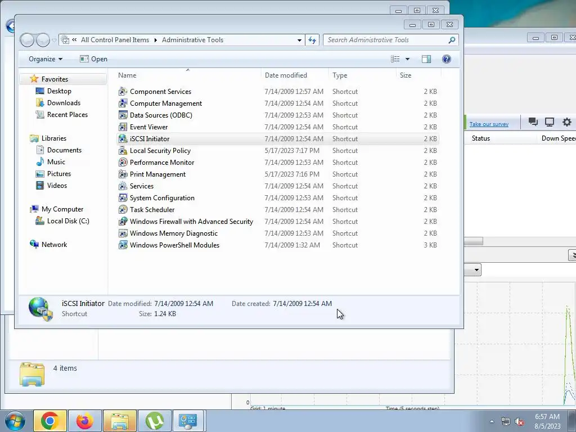Select the Local Security Policy icon
The height and width of the screenshot is (432, 576).
123,151
